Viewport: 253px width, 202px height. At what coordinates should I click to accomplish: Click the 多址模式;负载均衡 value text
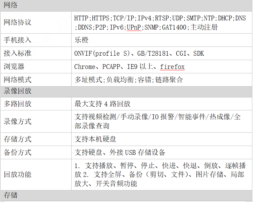104,80
